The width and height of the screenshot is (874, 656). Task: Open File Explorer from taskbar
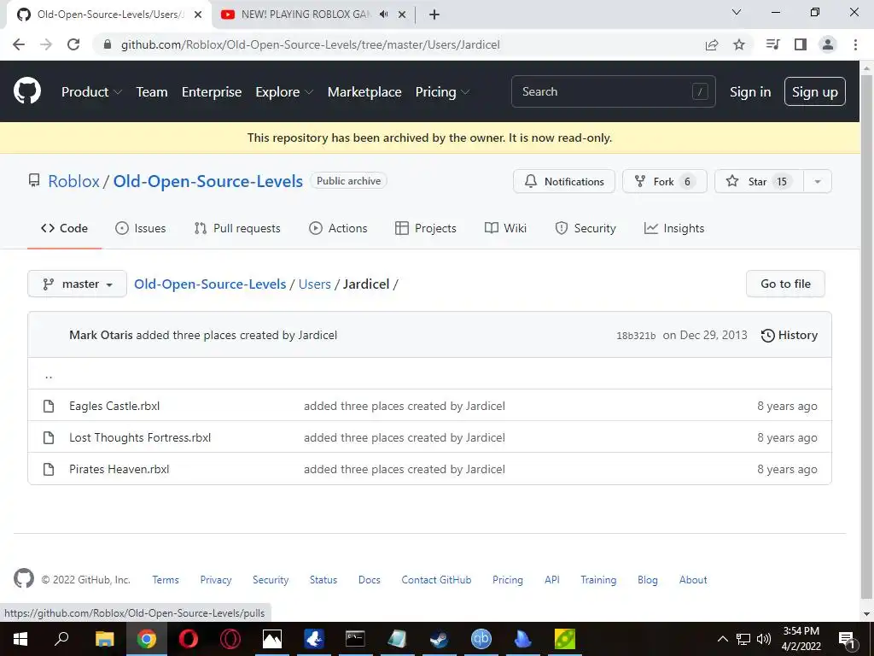click(104, 639)
